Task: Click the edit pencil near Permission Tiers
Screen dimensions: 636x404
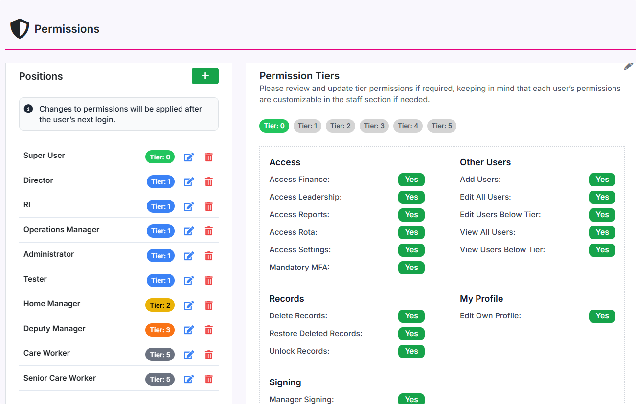Action: tap(629, 66)
